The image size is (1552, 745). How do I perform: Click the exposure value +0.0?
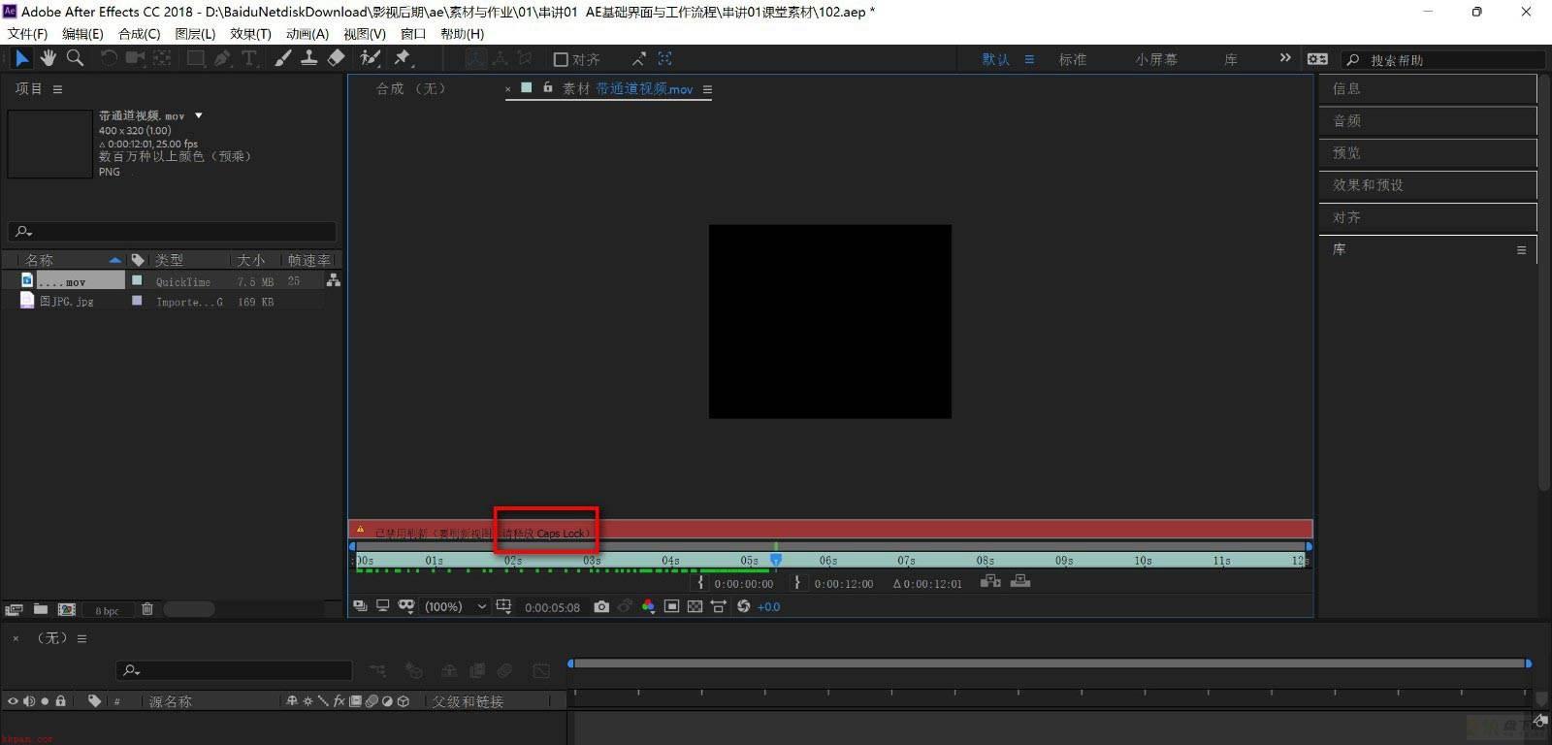769,607
